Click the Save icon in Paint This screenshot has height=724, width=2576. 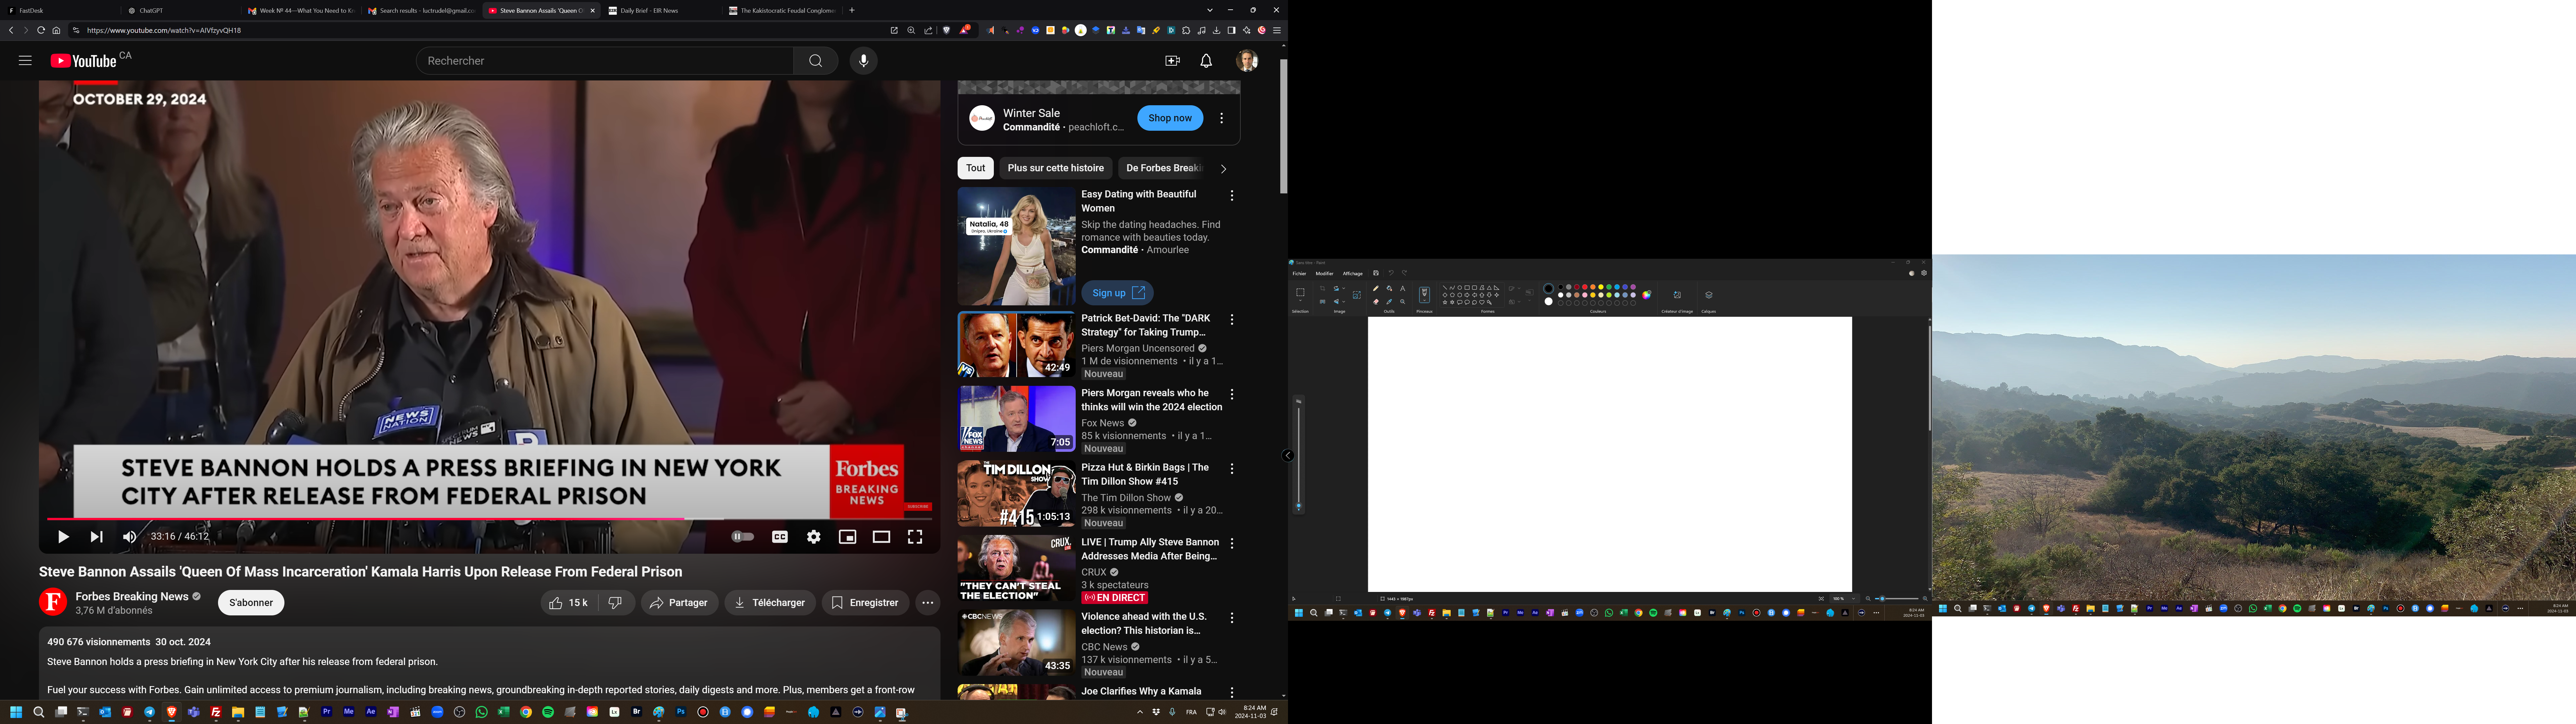[1376, 273]
